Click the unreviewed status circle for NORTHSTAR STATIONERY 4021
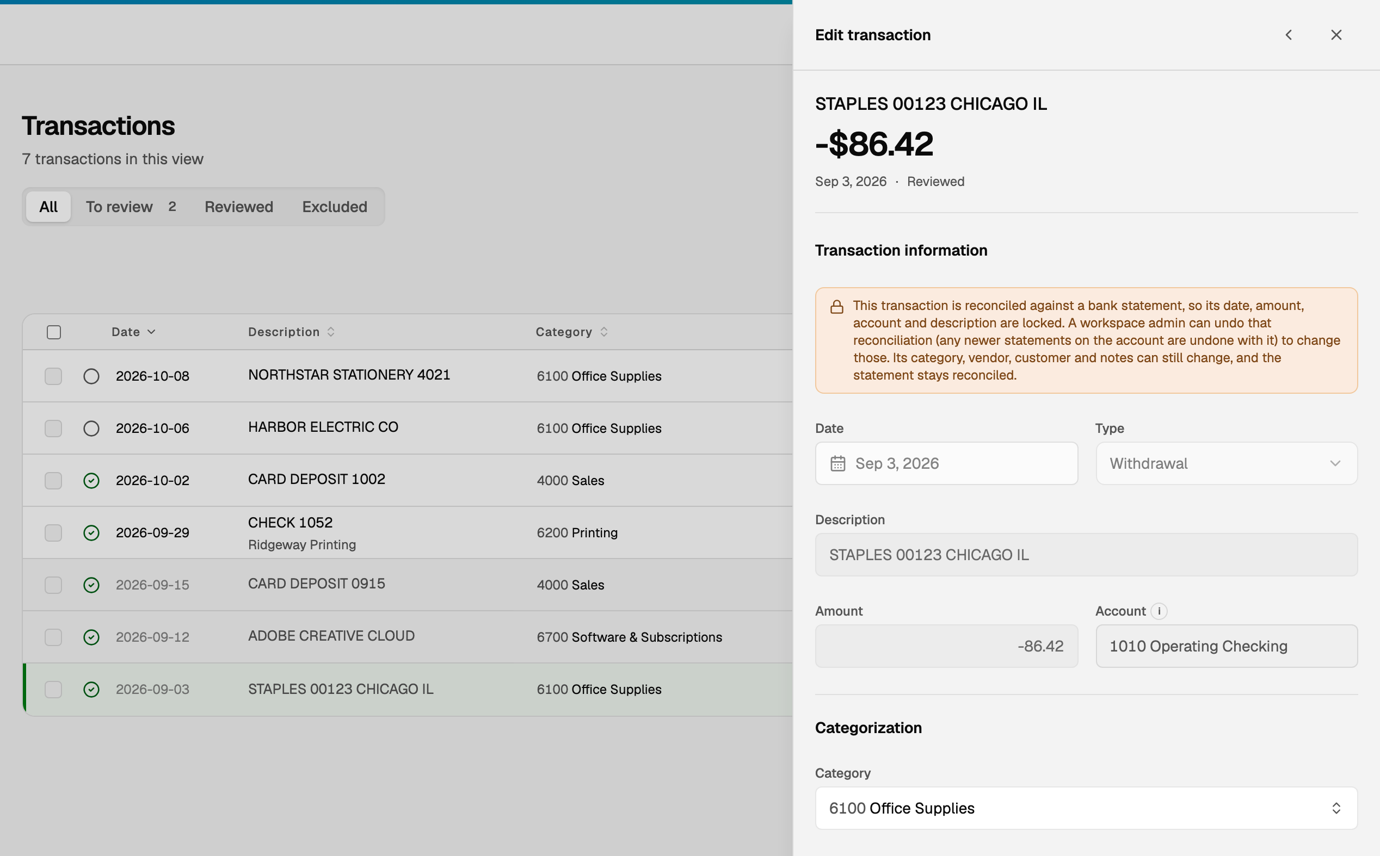 coord(91,376)
